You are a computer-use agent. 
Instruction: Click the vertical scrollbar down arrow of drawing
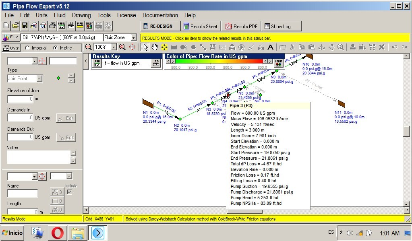406,204
